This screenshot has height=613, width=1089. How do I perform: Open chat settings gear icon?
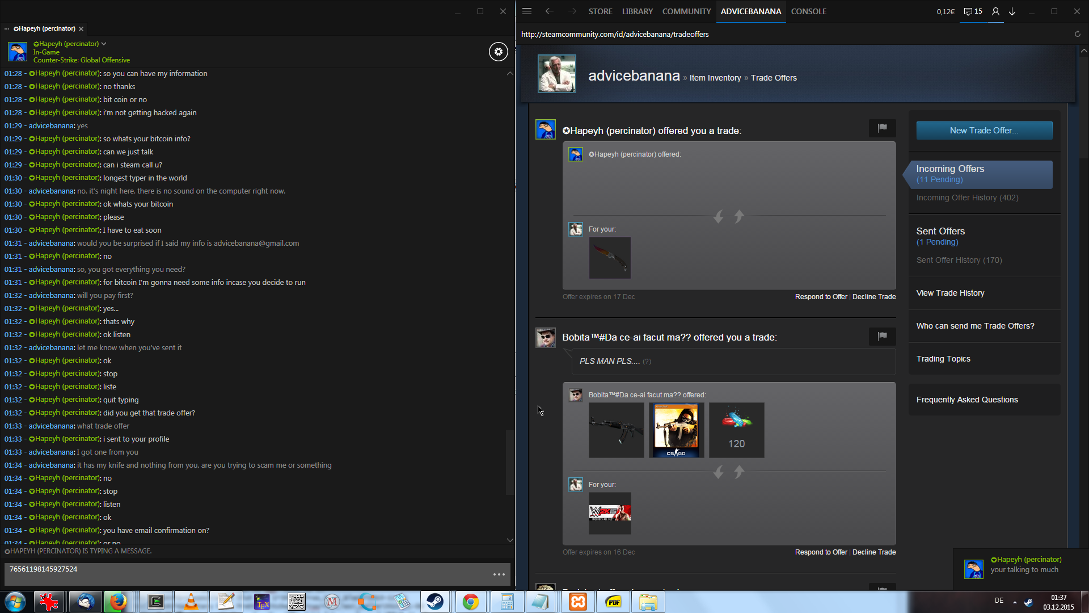[498, 52]
